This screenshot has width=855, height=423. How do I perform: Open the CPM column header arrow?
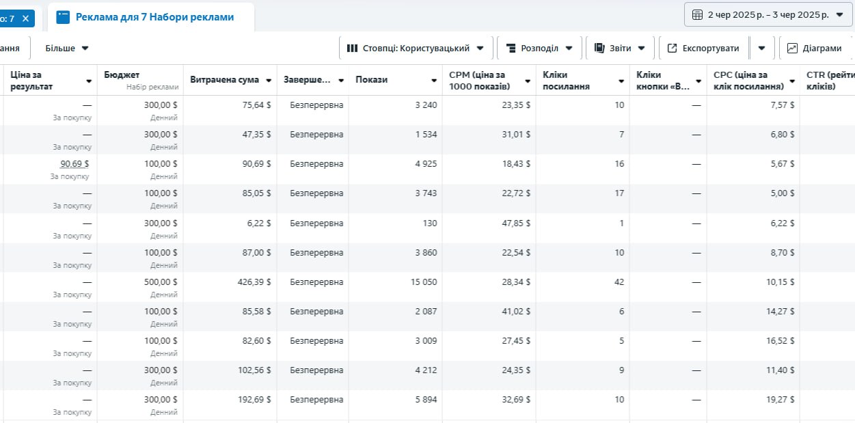point(528,81)
